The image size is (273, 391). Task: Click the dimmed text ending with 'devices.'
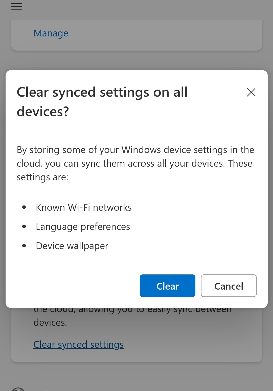point(50,322)
